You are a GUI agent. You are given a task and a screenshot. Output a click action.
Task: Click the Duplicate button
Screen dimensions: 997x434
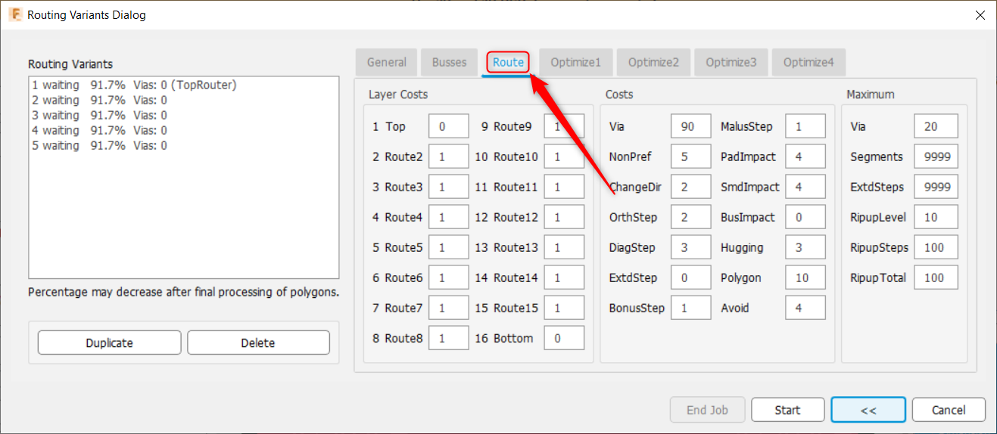(109, 343)
